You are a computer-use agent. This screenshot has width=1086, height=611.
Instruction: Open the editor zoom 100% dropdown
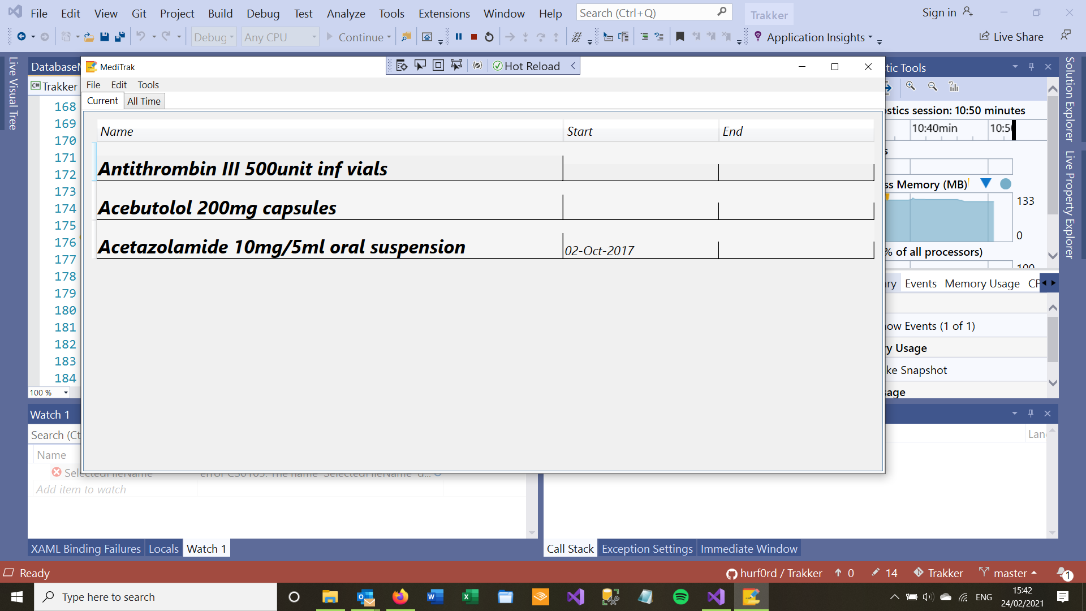66,393
